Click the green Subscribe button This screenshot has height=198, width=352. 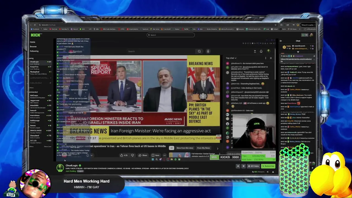[268, 166]
